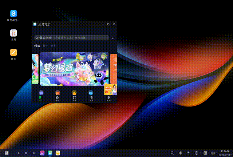Image resolution: width=233 pixels, height=157 pixels.
Task: Click the red round category icon
Action: pos(58,93)
